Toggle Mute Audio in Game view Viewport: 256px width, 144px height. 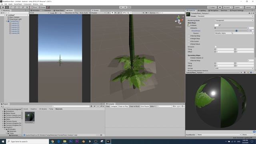click(x=84, y=13)
